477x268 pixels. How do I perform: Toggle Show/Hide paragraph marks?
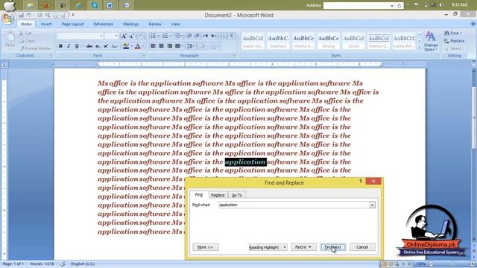232,36
